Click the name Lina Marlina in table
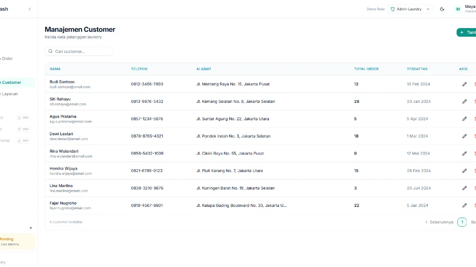Image resolution: width=476 pixels, height=267 pixels. click(x=61, y=186)
